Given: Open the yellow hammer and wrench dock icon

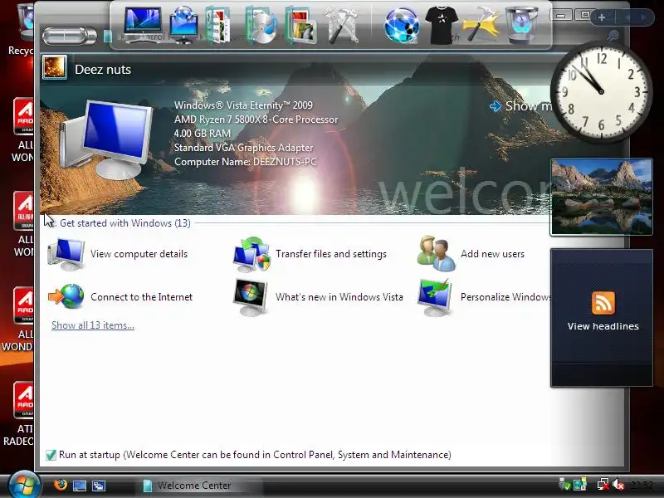Looking at the screenshot, I should [481, 26].
